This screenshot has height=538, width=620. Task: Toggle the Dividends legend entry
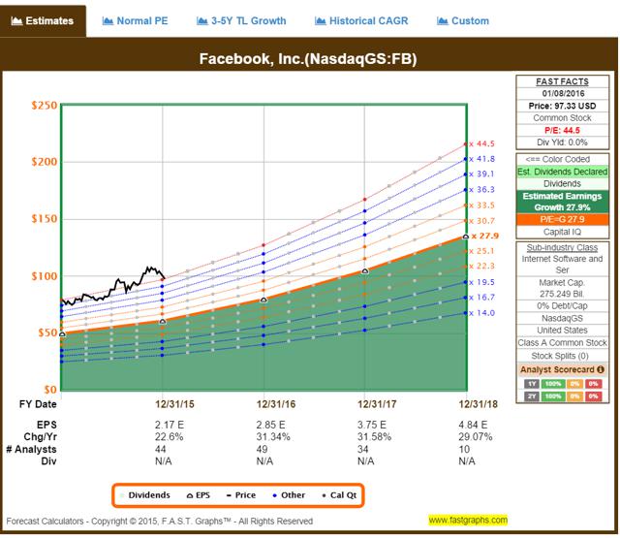145,495
